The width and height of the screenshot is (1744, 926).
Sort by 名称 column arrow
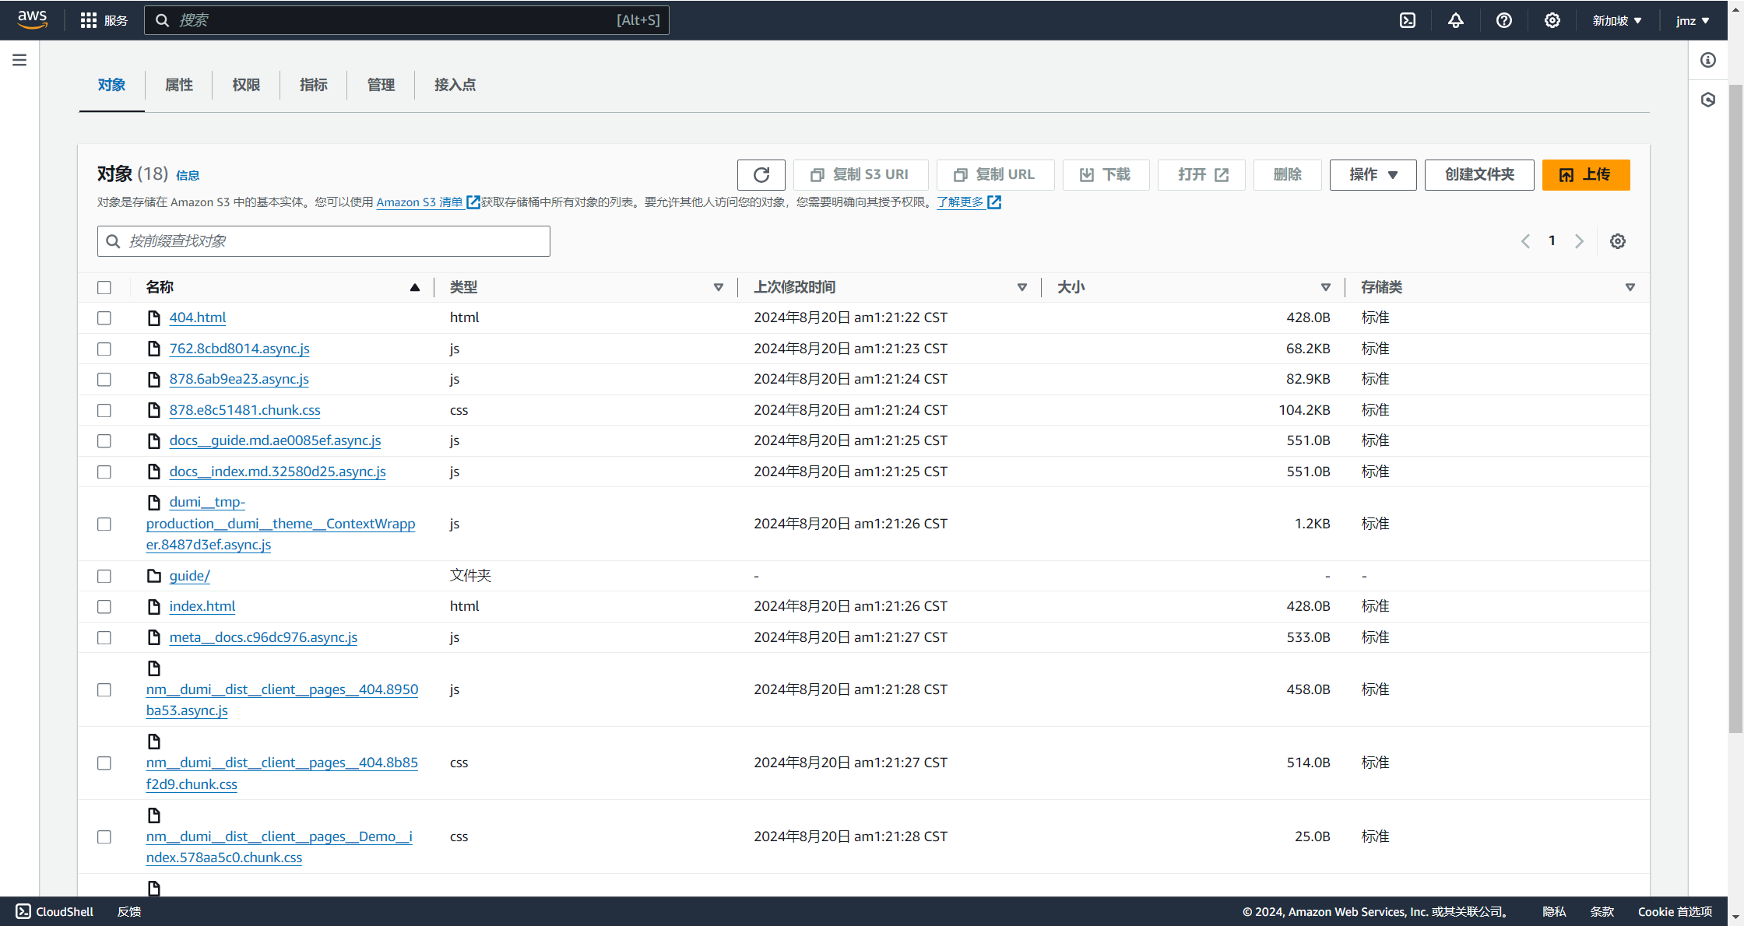(415, 287)
